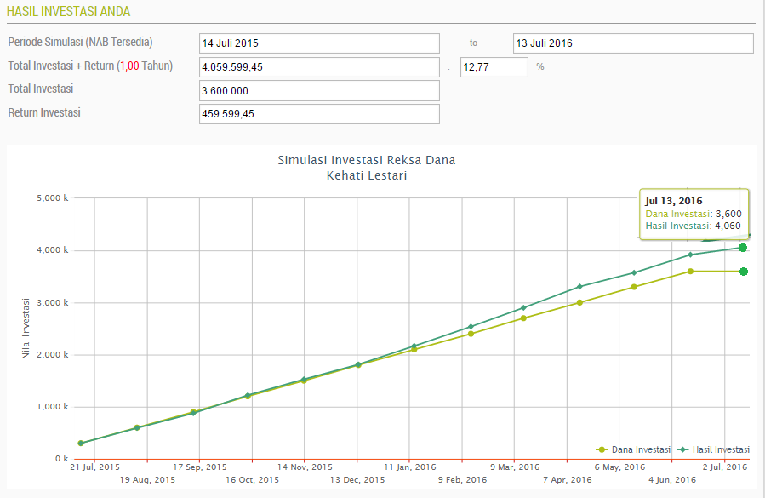This screenshot has height=498, width=765.
Task: Click the 1,000 k y-axis label
Action: (53, 407)
